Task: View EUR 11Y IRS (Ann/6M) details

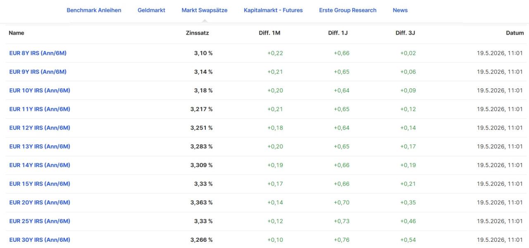Action: [x=40, y=109]
